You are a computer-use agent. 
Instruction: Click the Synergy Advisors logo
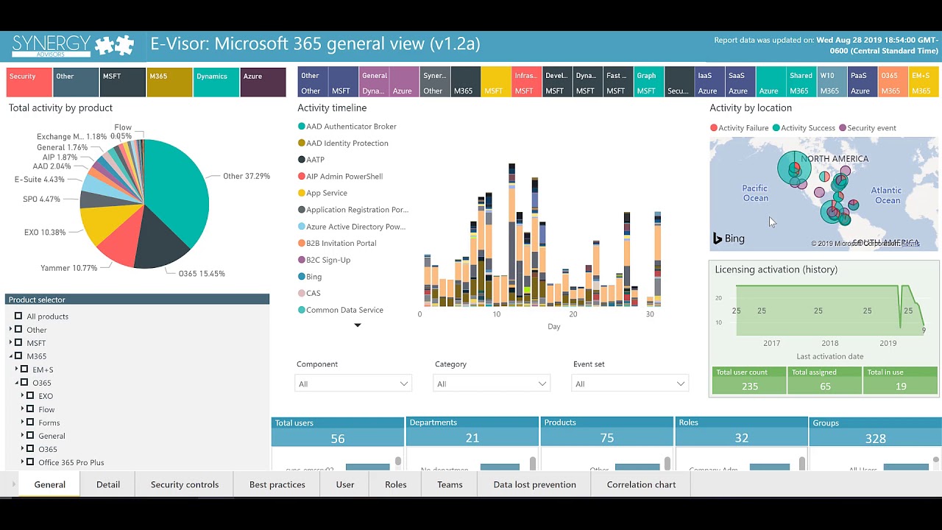coord(73,46)
